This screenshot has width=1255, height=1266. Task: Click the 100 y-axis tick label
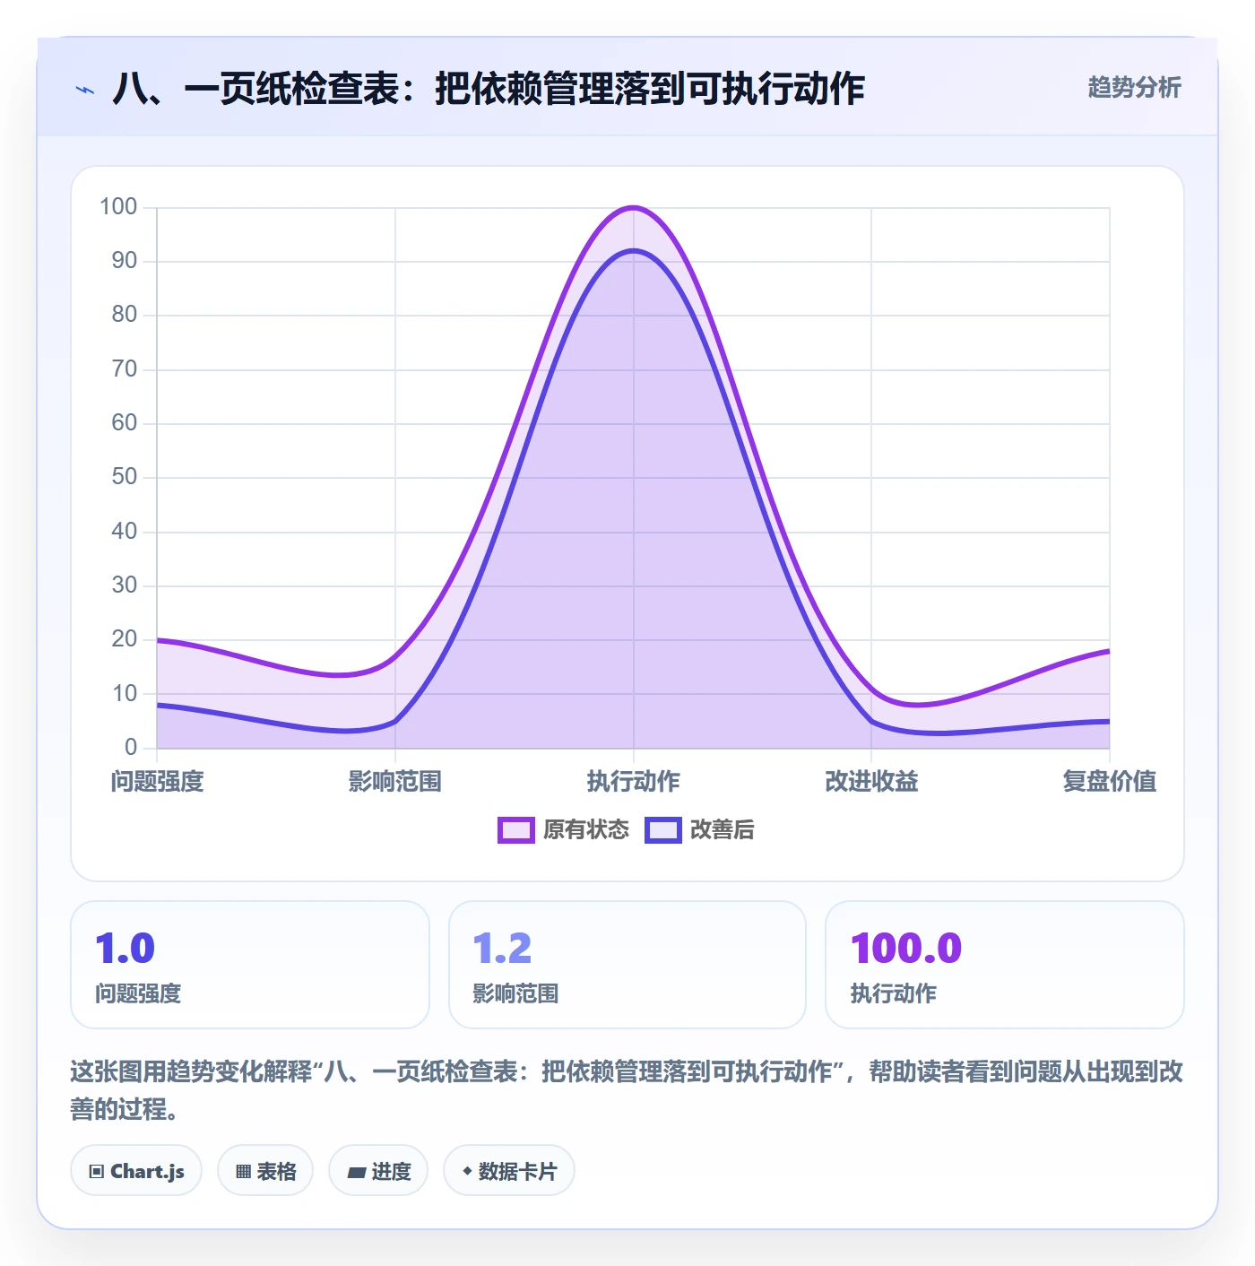pos(118,207)
